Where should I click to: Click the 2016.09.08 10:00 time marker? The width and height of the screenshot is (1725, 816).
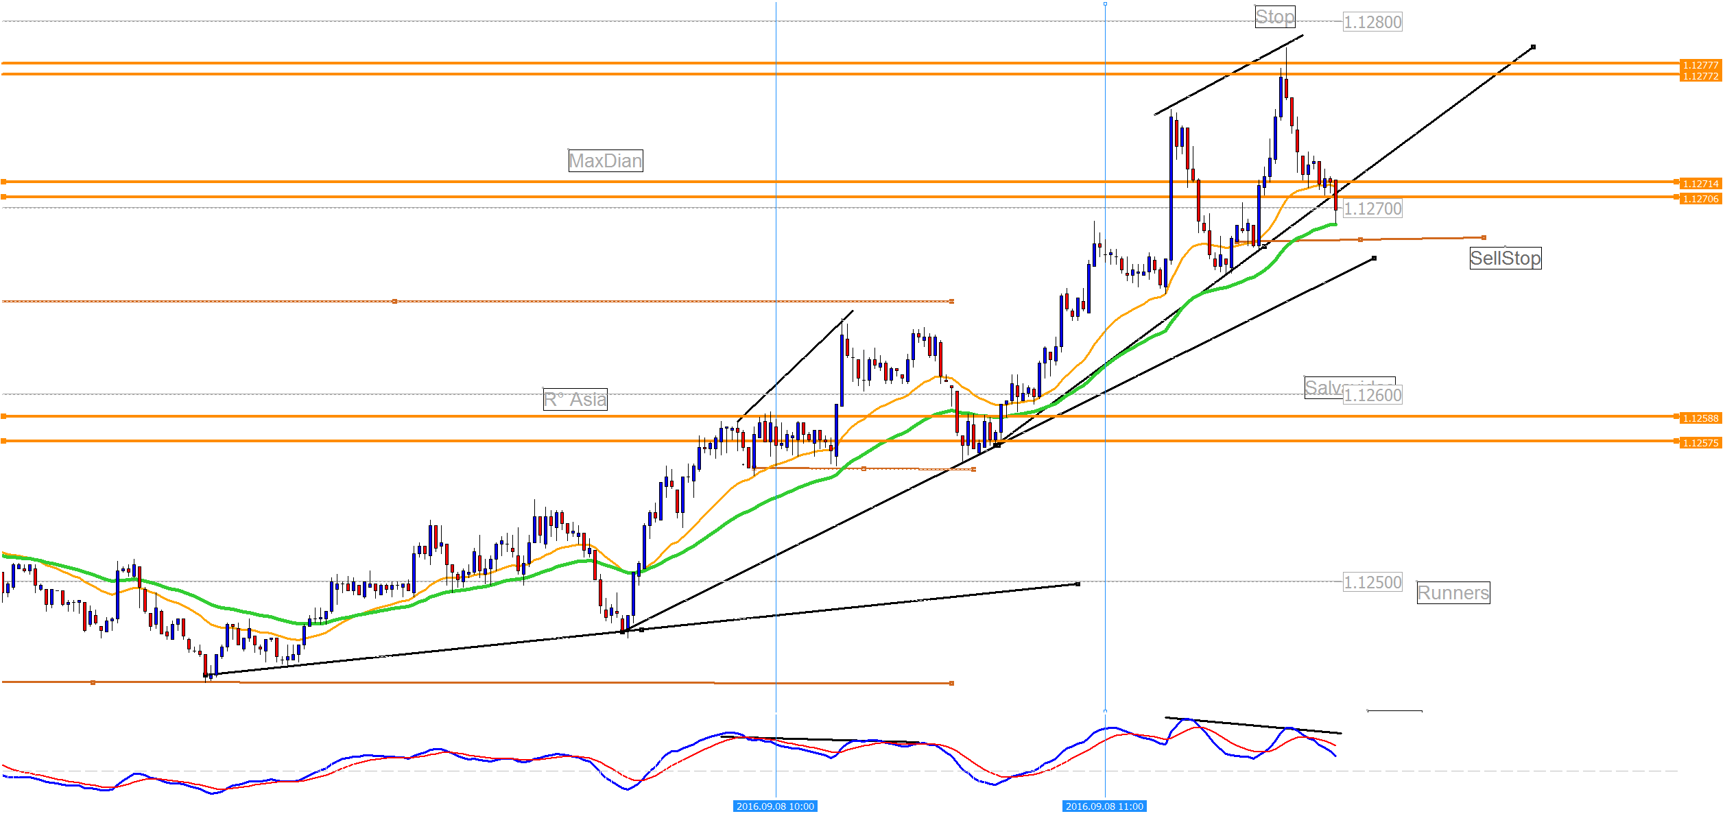775,806
